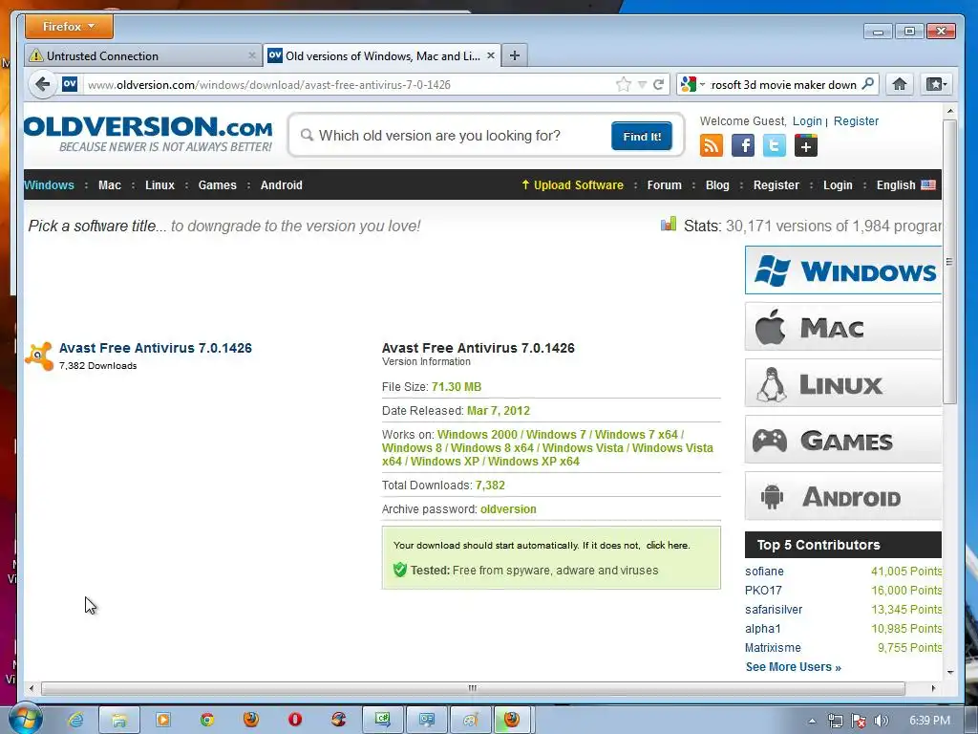Show hidden system tray icons

pos(812,721)
